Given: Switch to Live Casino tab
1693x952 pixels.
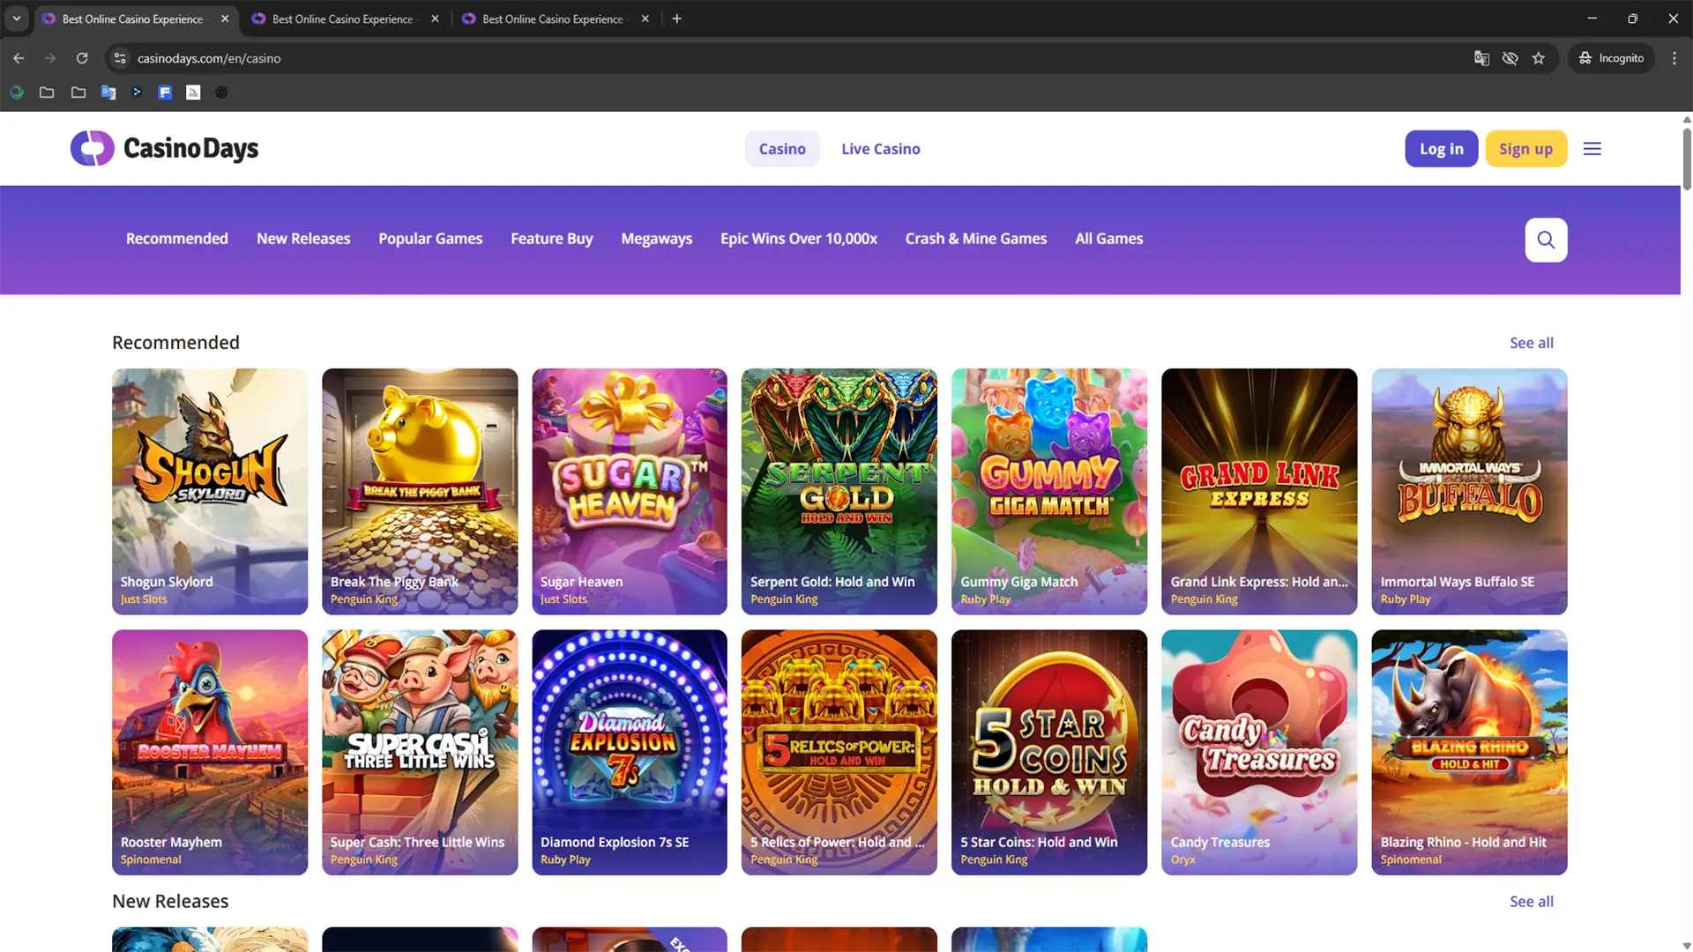Looking at the screenshot, I should pyautogui.click(x=880, y=149).
